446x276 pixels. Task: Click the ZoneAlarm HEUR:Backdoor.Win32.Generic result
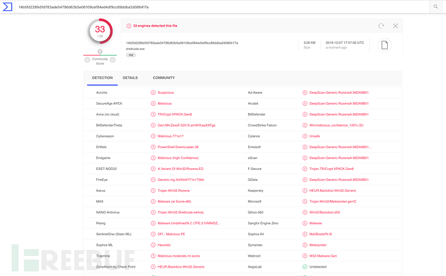point(181,267)
